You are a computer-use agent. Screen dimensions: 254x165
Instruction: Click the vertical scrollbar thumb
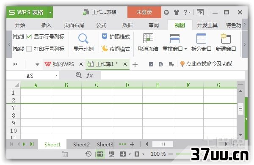[241, 108]
